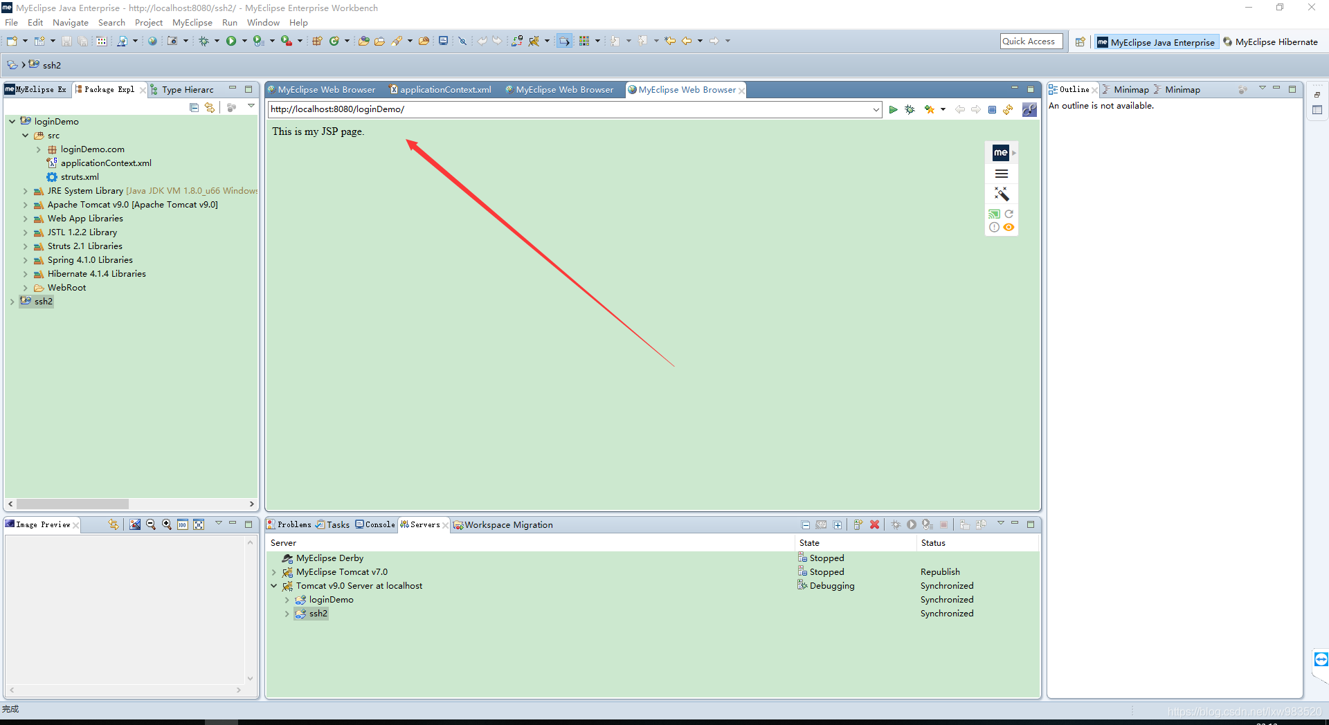Viewport: 1329px width, 725px height.
Task: Collapse the src folder in loginDemo
Action: (26, 136)
